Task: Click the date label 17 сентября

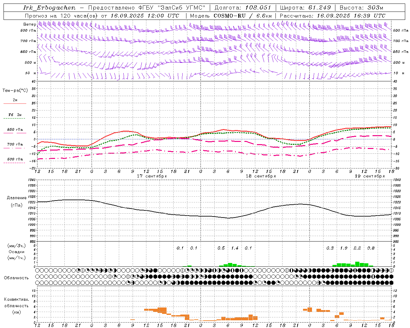Action: (152, 176)
